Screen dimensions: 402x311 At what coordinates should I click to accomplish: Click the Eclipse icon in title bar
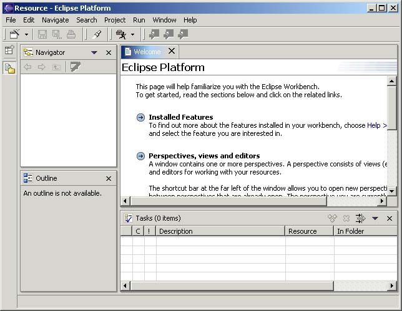point(8,8)
